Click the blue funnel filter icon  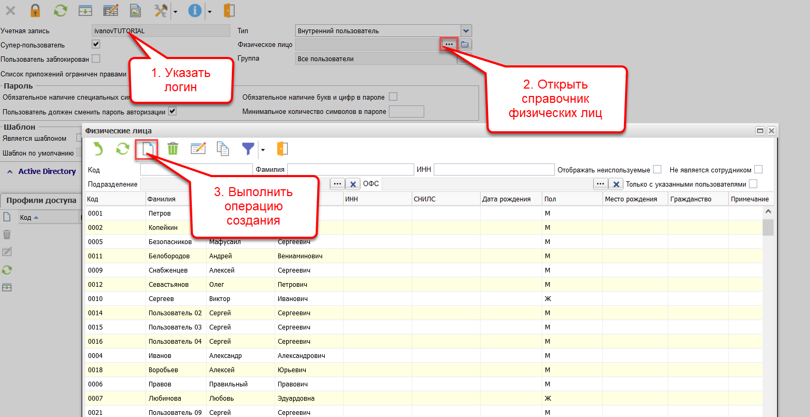click(248, 149)
